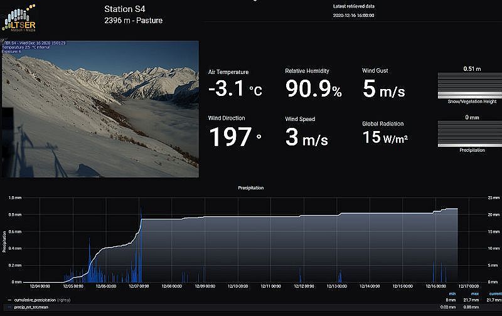Click the Station S4 heading
The width and height of the screenshot is (502, 316).
pyautogui.click(x=124, y=9)
